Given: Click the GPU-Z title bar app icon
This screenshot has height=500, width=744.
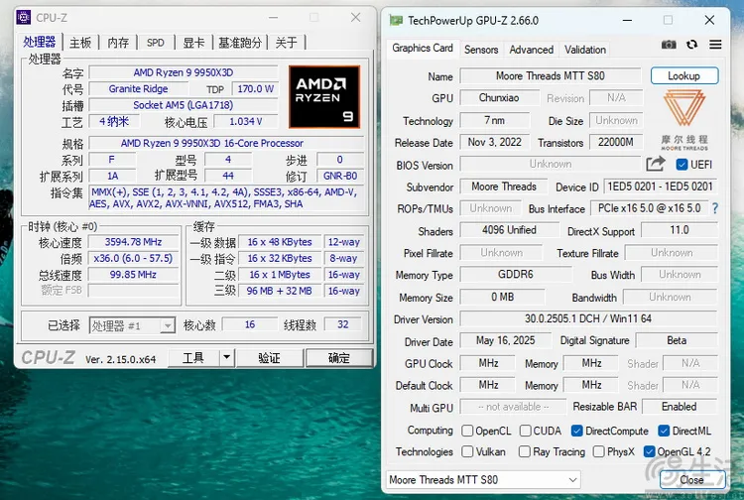Looking at the screenshot, I should click(396, 20).
